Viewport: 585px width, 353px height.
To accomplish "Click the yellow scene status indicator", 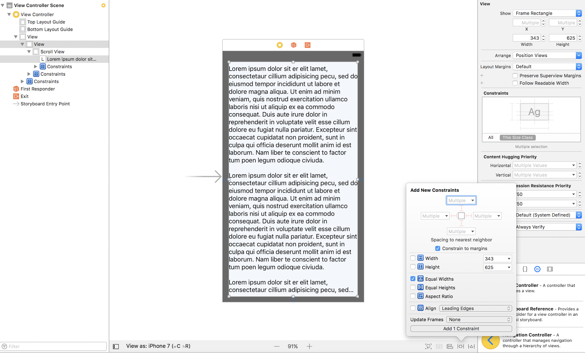I will (x=103, y=5).
